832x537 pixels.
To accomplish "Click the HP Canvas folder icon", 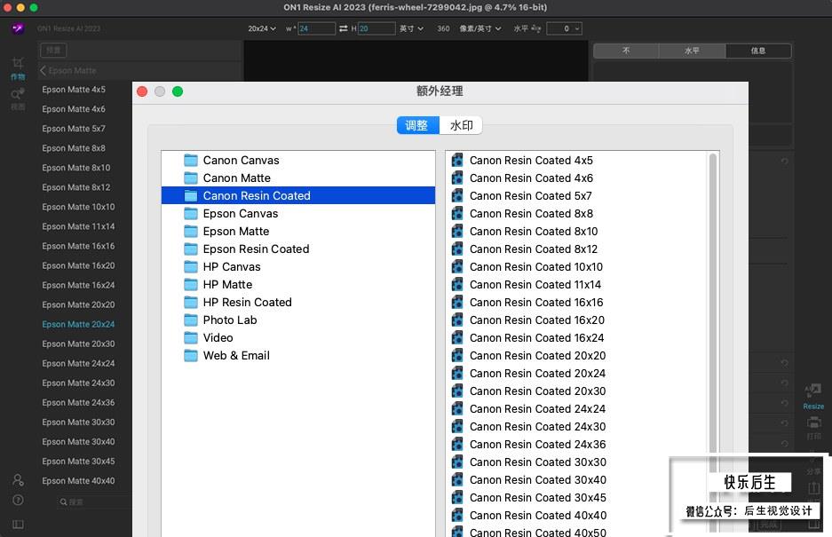I will pos(191,267).
